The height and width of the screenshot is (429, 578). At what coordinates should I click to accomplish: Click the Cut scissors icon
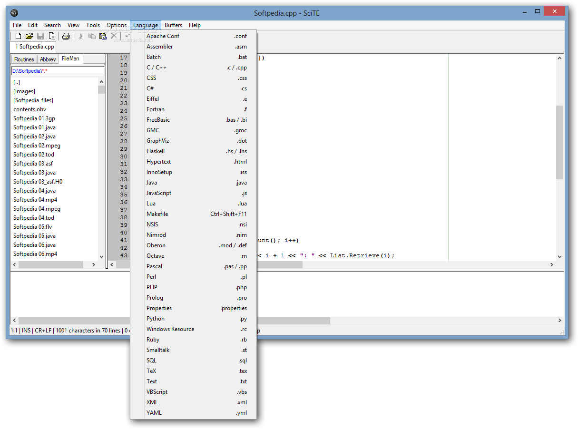[81, 36]
